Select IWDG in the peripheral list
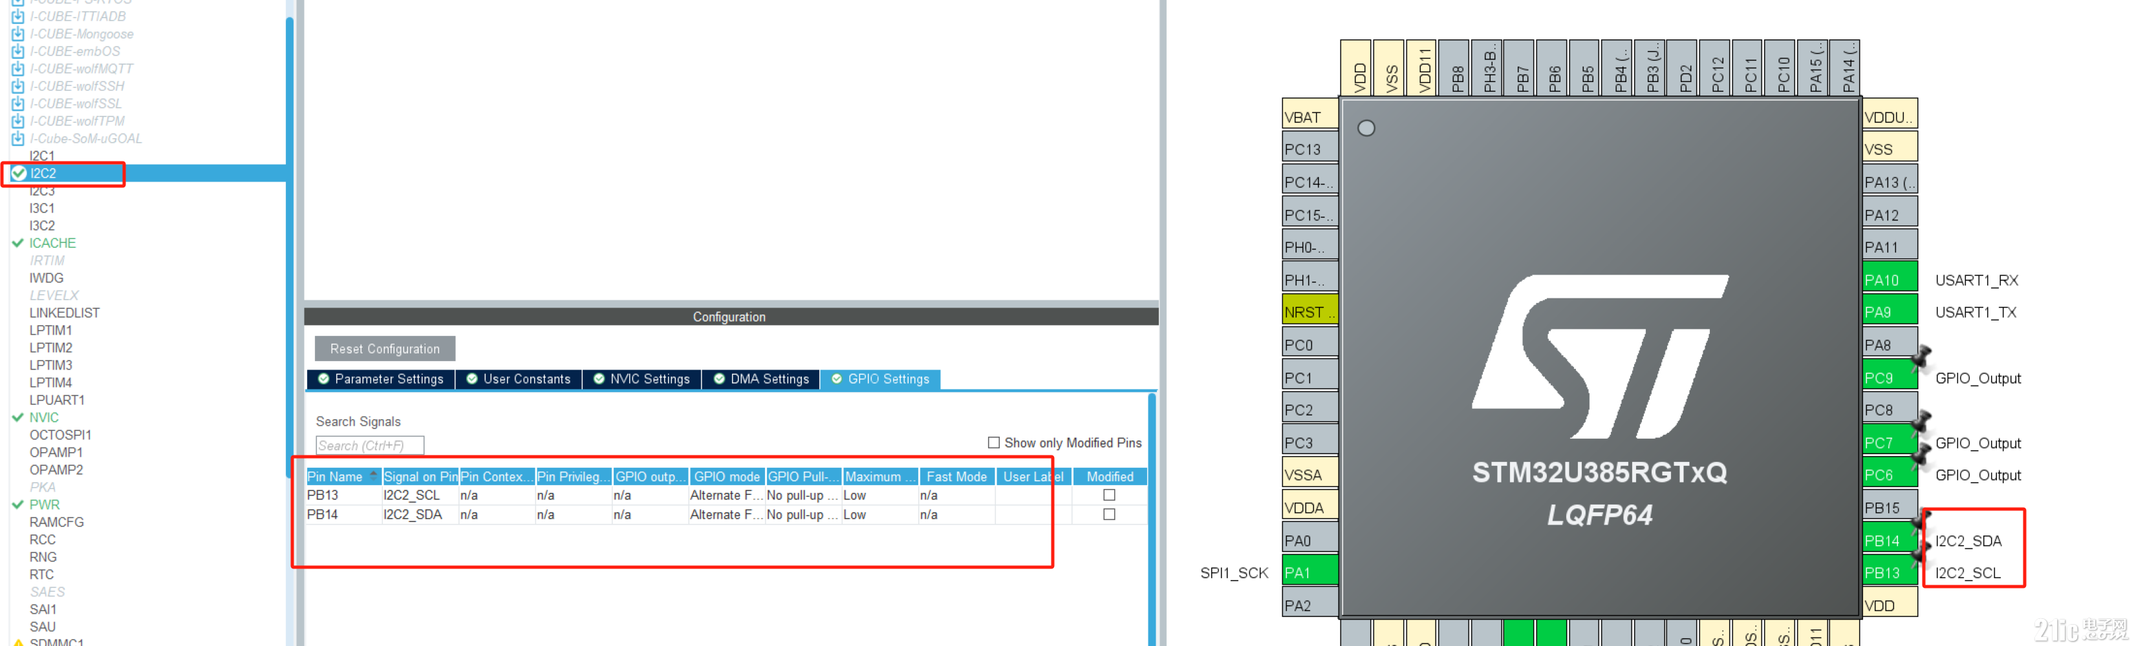This screenshot has height=646, width=2134. (x=47, y=278)
